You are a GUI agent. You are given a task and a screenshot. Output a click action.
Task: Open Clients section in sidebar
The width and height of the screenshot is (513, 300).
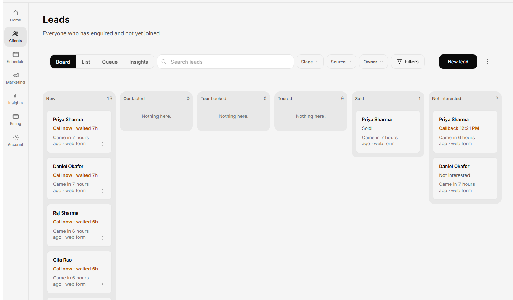tap(15, 37)
